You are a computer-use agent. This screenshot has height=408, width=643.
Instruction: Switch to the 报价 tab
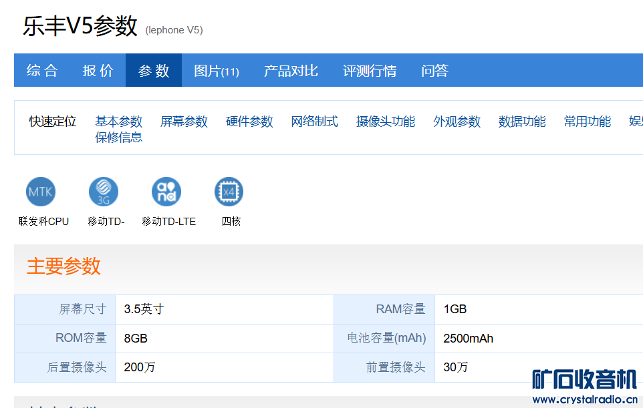coord(98,71)
